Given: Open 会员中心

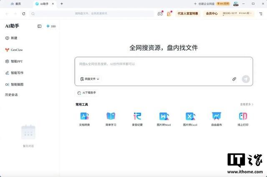Looking at the screenshot, I should coord(212,13).
